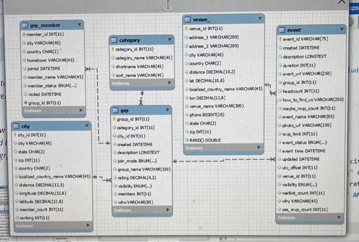359x242 pixels.
Task: Click the grp table icon
Action: click(115, 111)
